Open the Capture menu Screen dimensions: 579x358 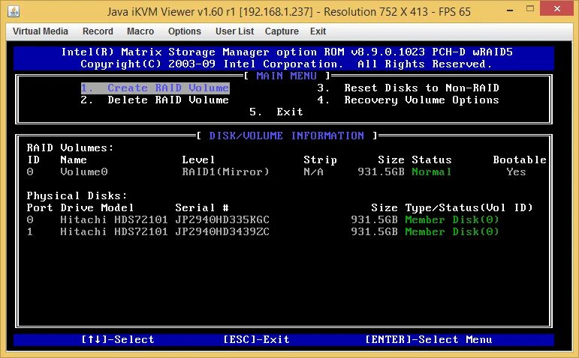click(x=282, y=31)
